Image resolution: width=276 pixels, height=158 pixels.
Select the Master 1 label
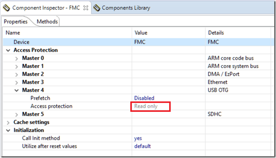tap(33, 66)
